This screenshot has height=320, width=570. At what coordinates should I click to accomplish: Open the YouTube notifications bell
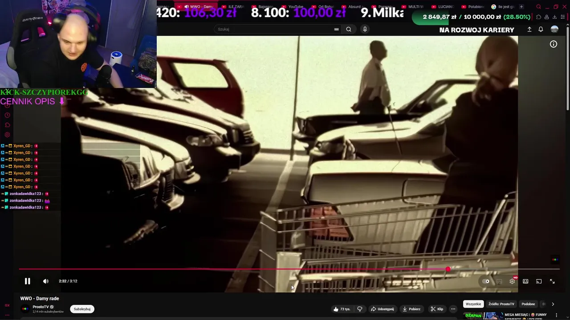pyautogui.click(x=541, y=29)
